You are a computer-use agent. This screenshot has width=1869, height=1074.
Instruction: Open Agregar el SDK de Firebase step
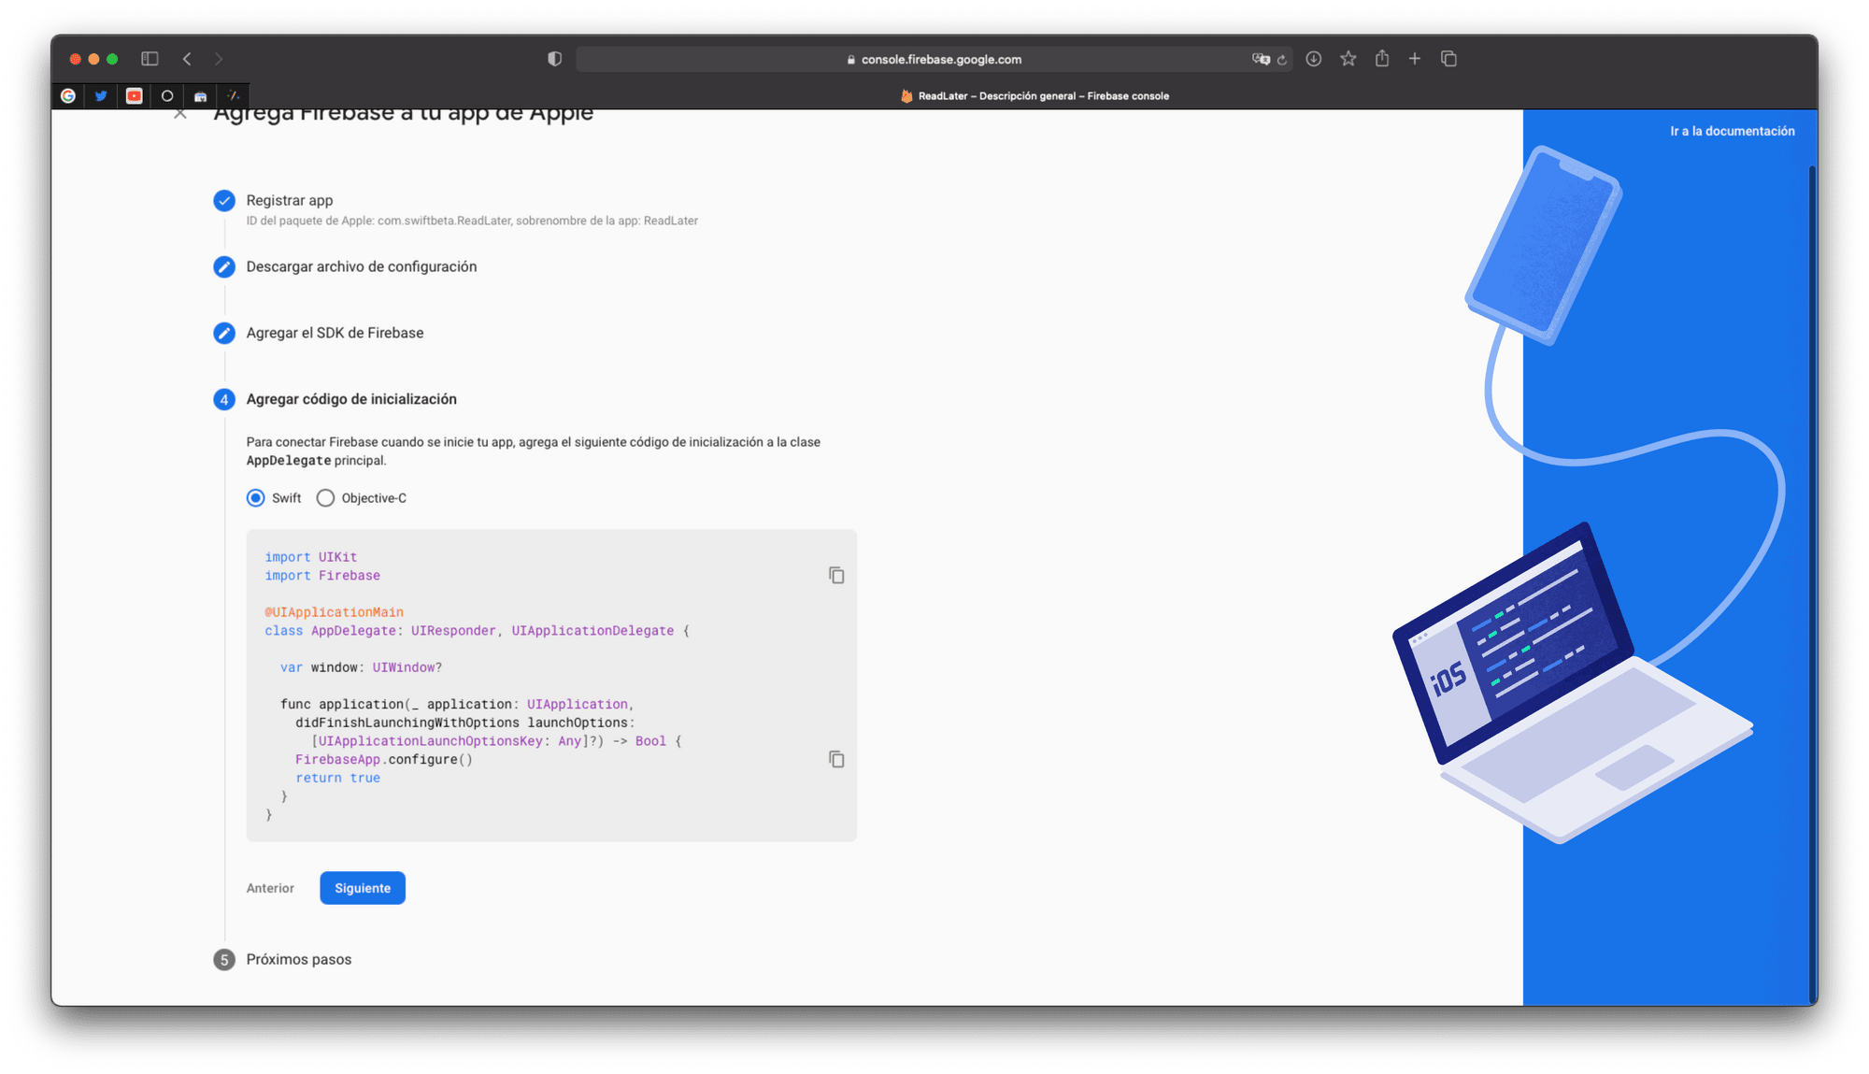pos(335,333)
